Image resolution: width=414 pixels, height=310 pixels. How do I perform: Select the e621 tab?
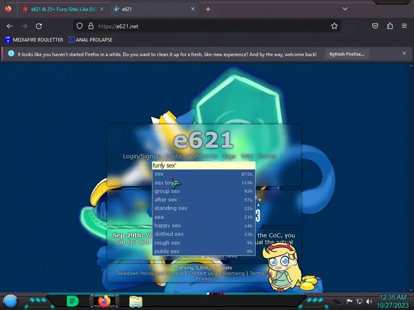[154, 9]
